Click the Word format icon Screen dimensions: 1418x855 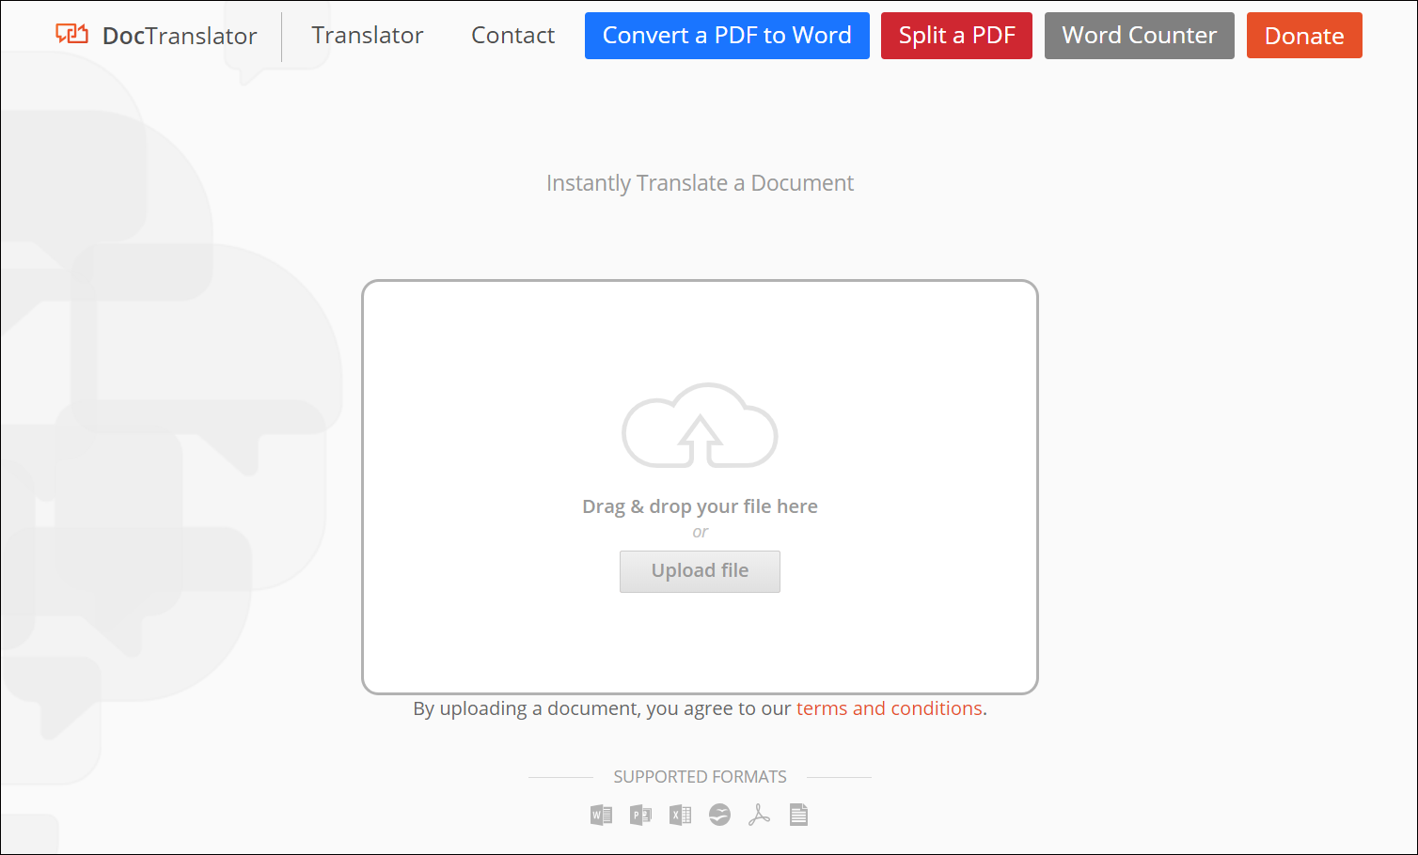(x=601, y=815)
